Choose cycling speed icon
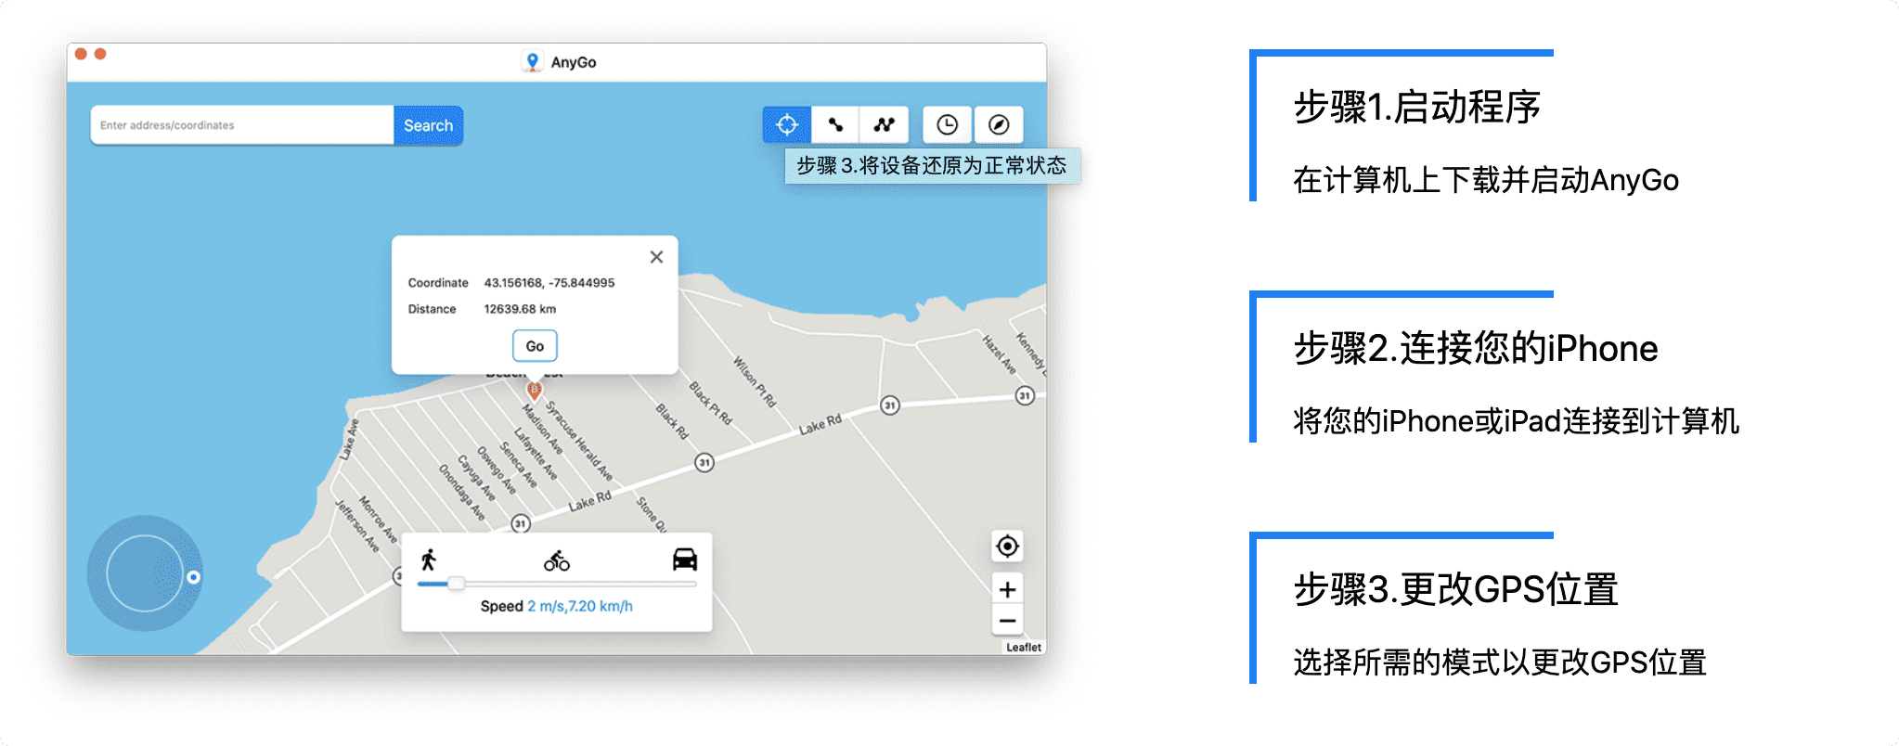1899x746 pixels. point(557,560)
